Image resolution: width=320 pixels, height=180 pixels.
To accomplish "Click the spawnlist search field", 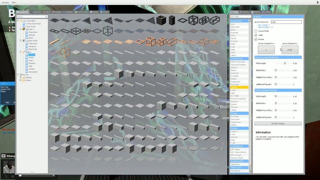I will click(32, 16).
